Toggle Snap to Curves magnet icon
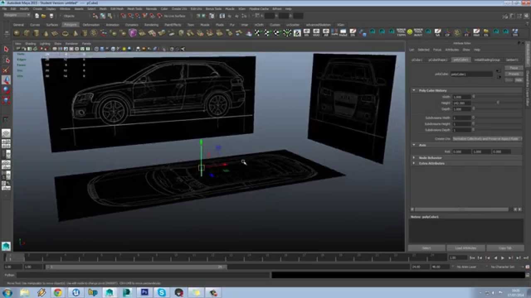The height and width of the screenshot is (298, 531). coord(131,16)
